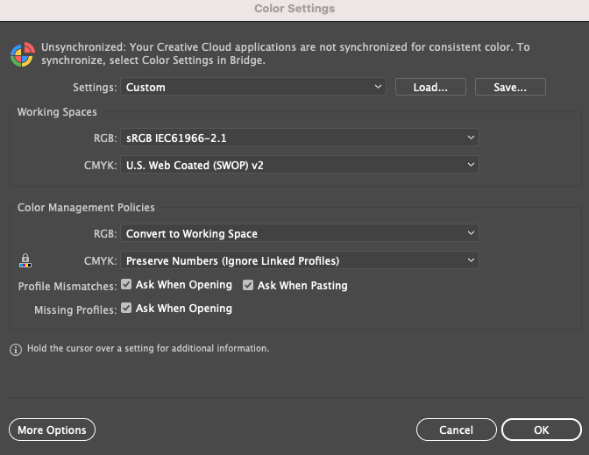This screenshot has height=455, width=589.
Task: Toggle the Ask When Pasting checkbox
Action: tap(248, 285)
